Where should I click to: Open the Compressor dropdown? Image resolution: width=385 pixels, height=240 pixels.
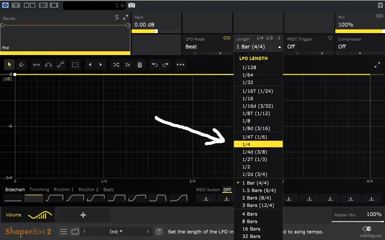tap(360, 53)
